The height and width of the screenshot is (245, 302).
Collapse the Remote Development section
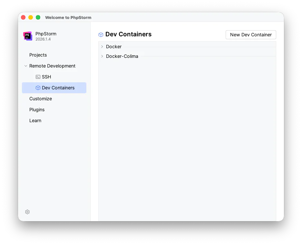click(x=25, y=66)
